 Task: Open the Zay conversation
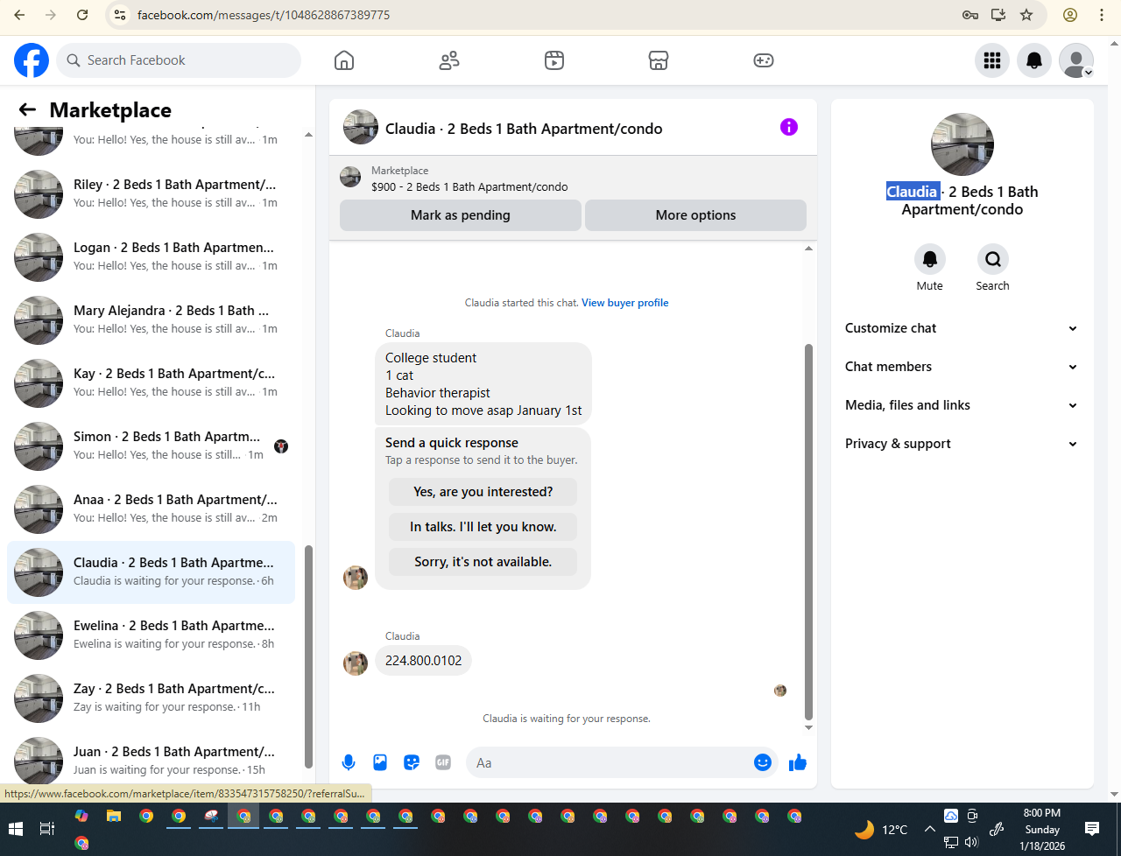coord(151,698)
